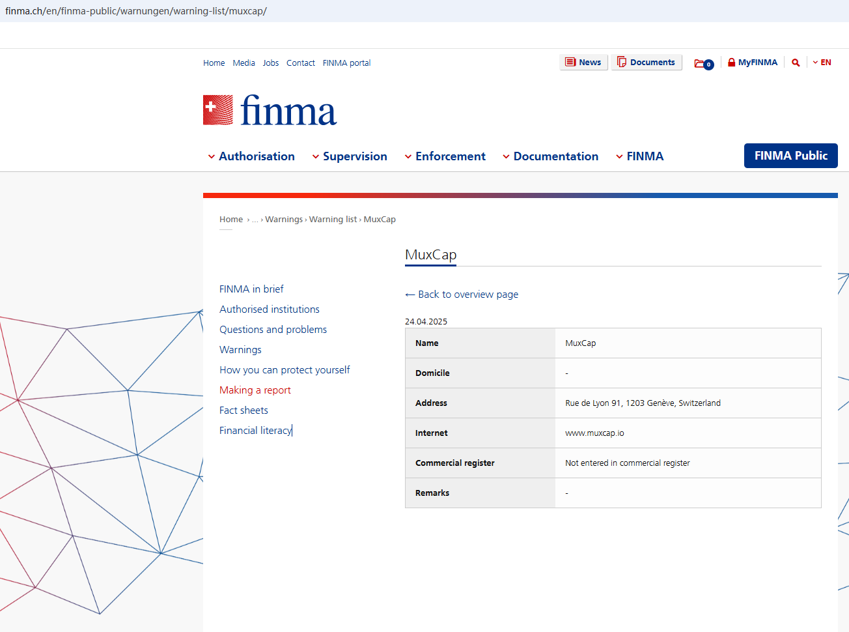Open the Documentation menu
The width and height of the screenshot is (849, 632).
[550, 156]
